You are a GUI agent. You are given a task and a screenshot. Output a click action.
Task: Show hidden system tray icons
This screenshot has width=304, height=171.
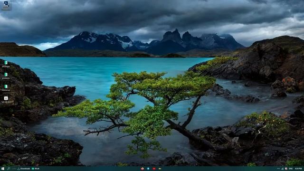(278, 169)
